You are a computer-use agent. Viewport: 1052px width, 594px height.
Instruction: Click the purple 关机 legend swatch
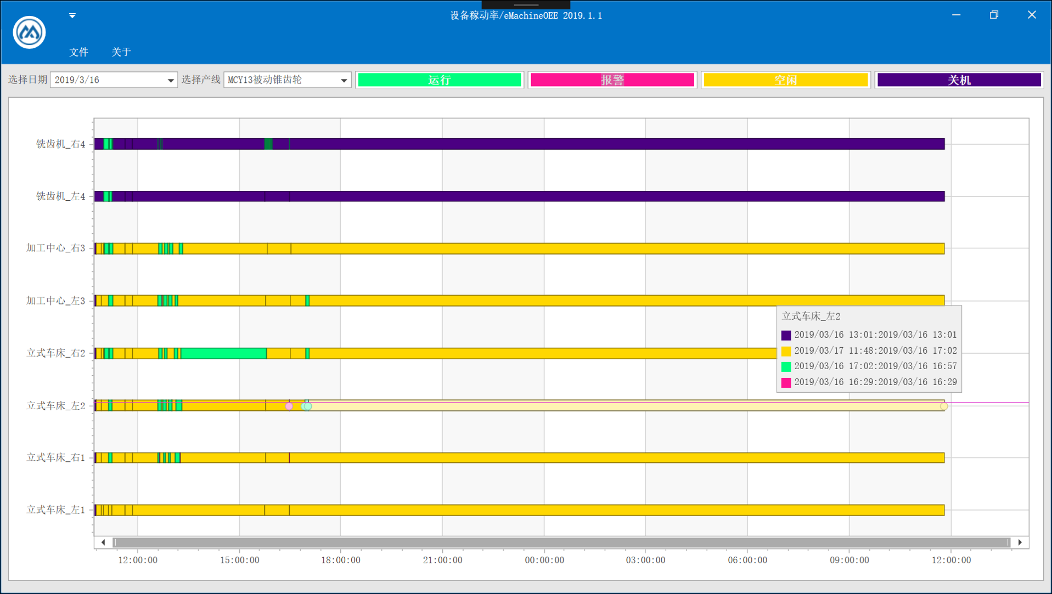point(959,80)
